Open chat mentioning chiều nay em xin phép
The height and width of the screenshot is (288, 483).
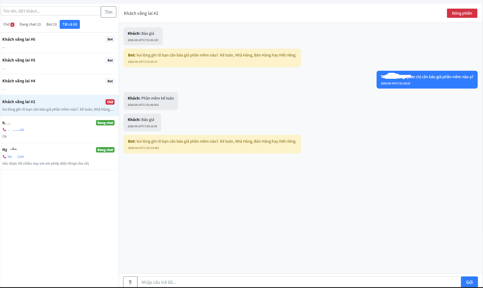tap(59, 157)
